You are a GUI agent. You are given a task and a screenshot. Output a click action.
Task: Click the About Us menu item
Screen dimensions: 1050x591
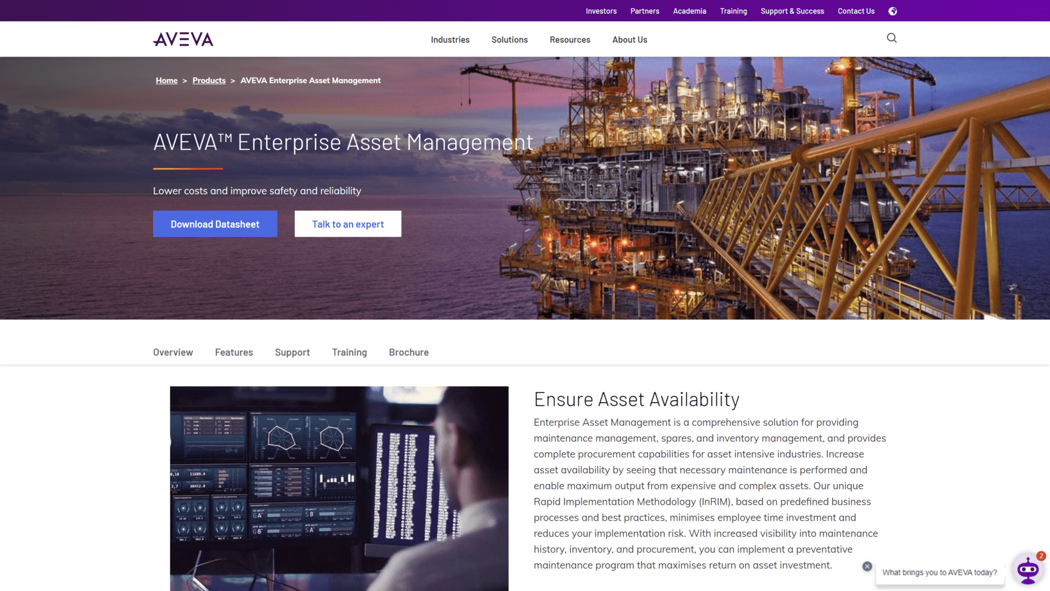(x=629, y=40)
